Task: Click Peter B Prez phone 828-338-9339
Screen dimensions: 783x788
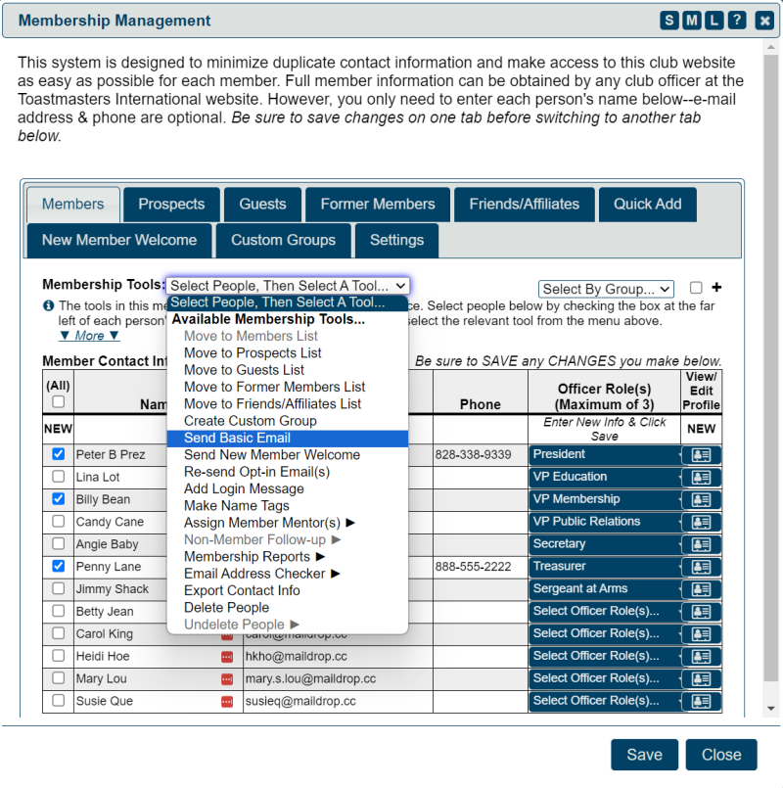Action: (x=473, y=455)
